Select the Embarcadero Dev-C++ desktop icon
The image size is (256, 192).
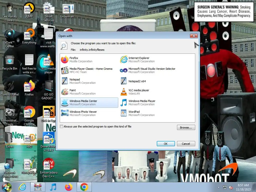click(x=48, y=168)
